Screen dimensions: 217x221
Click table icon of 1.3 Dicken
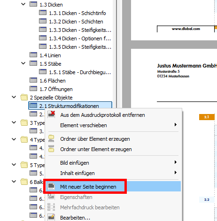click(x=33, y=4)
